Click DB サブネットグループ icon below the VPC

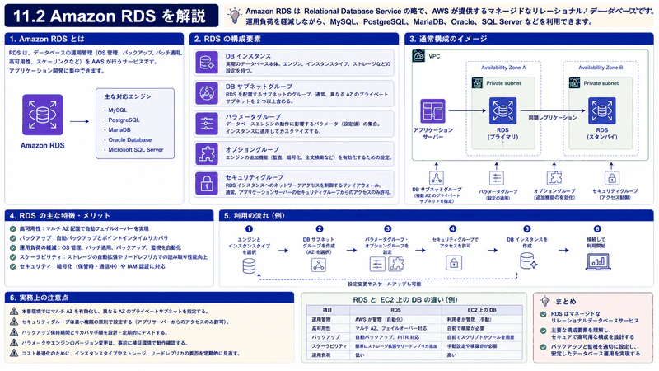pos(437,178)
